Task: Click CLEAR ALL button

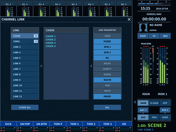Action: (x=25, y=107)
